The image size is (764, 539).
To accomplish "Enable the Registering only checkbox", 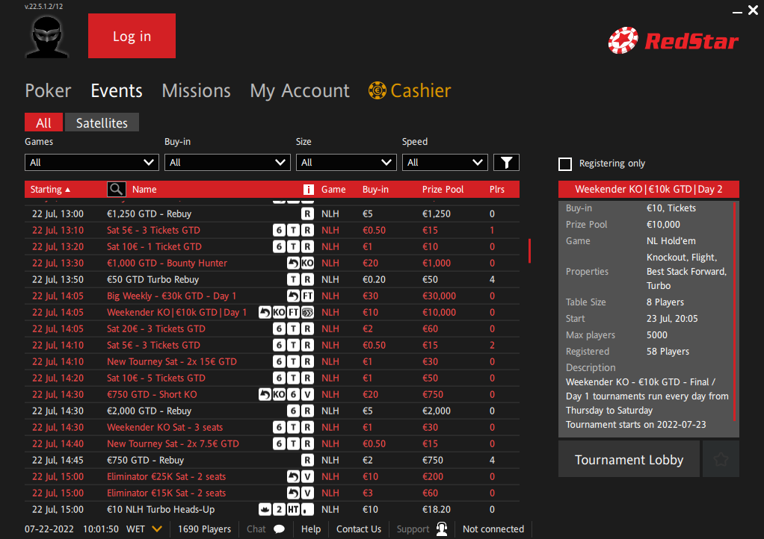I will 565,163.
